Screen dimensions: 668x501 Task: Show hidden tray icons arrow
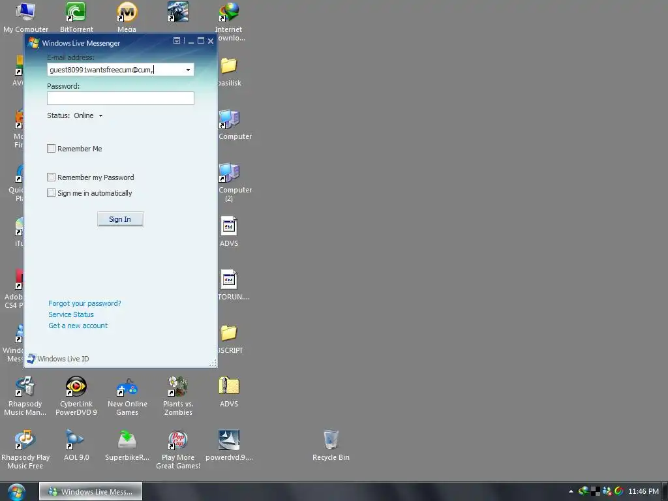pos(571,492)
